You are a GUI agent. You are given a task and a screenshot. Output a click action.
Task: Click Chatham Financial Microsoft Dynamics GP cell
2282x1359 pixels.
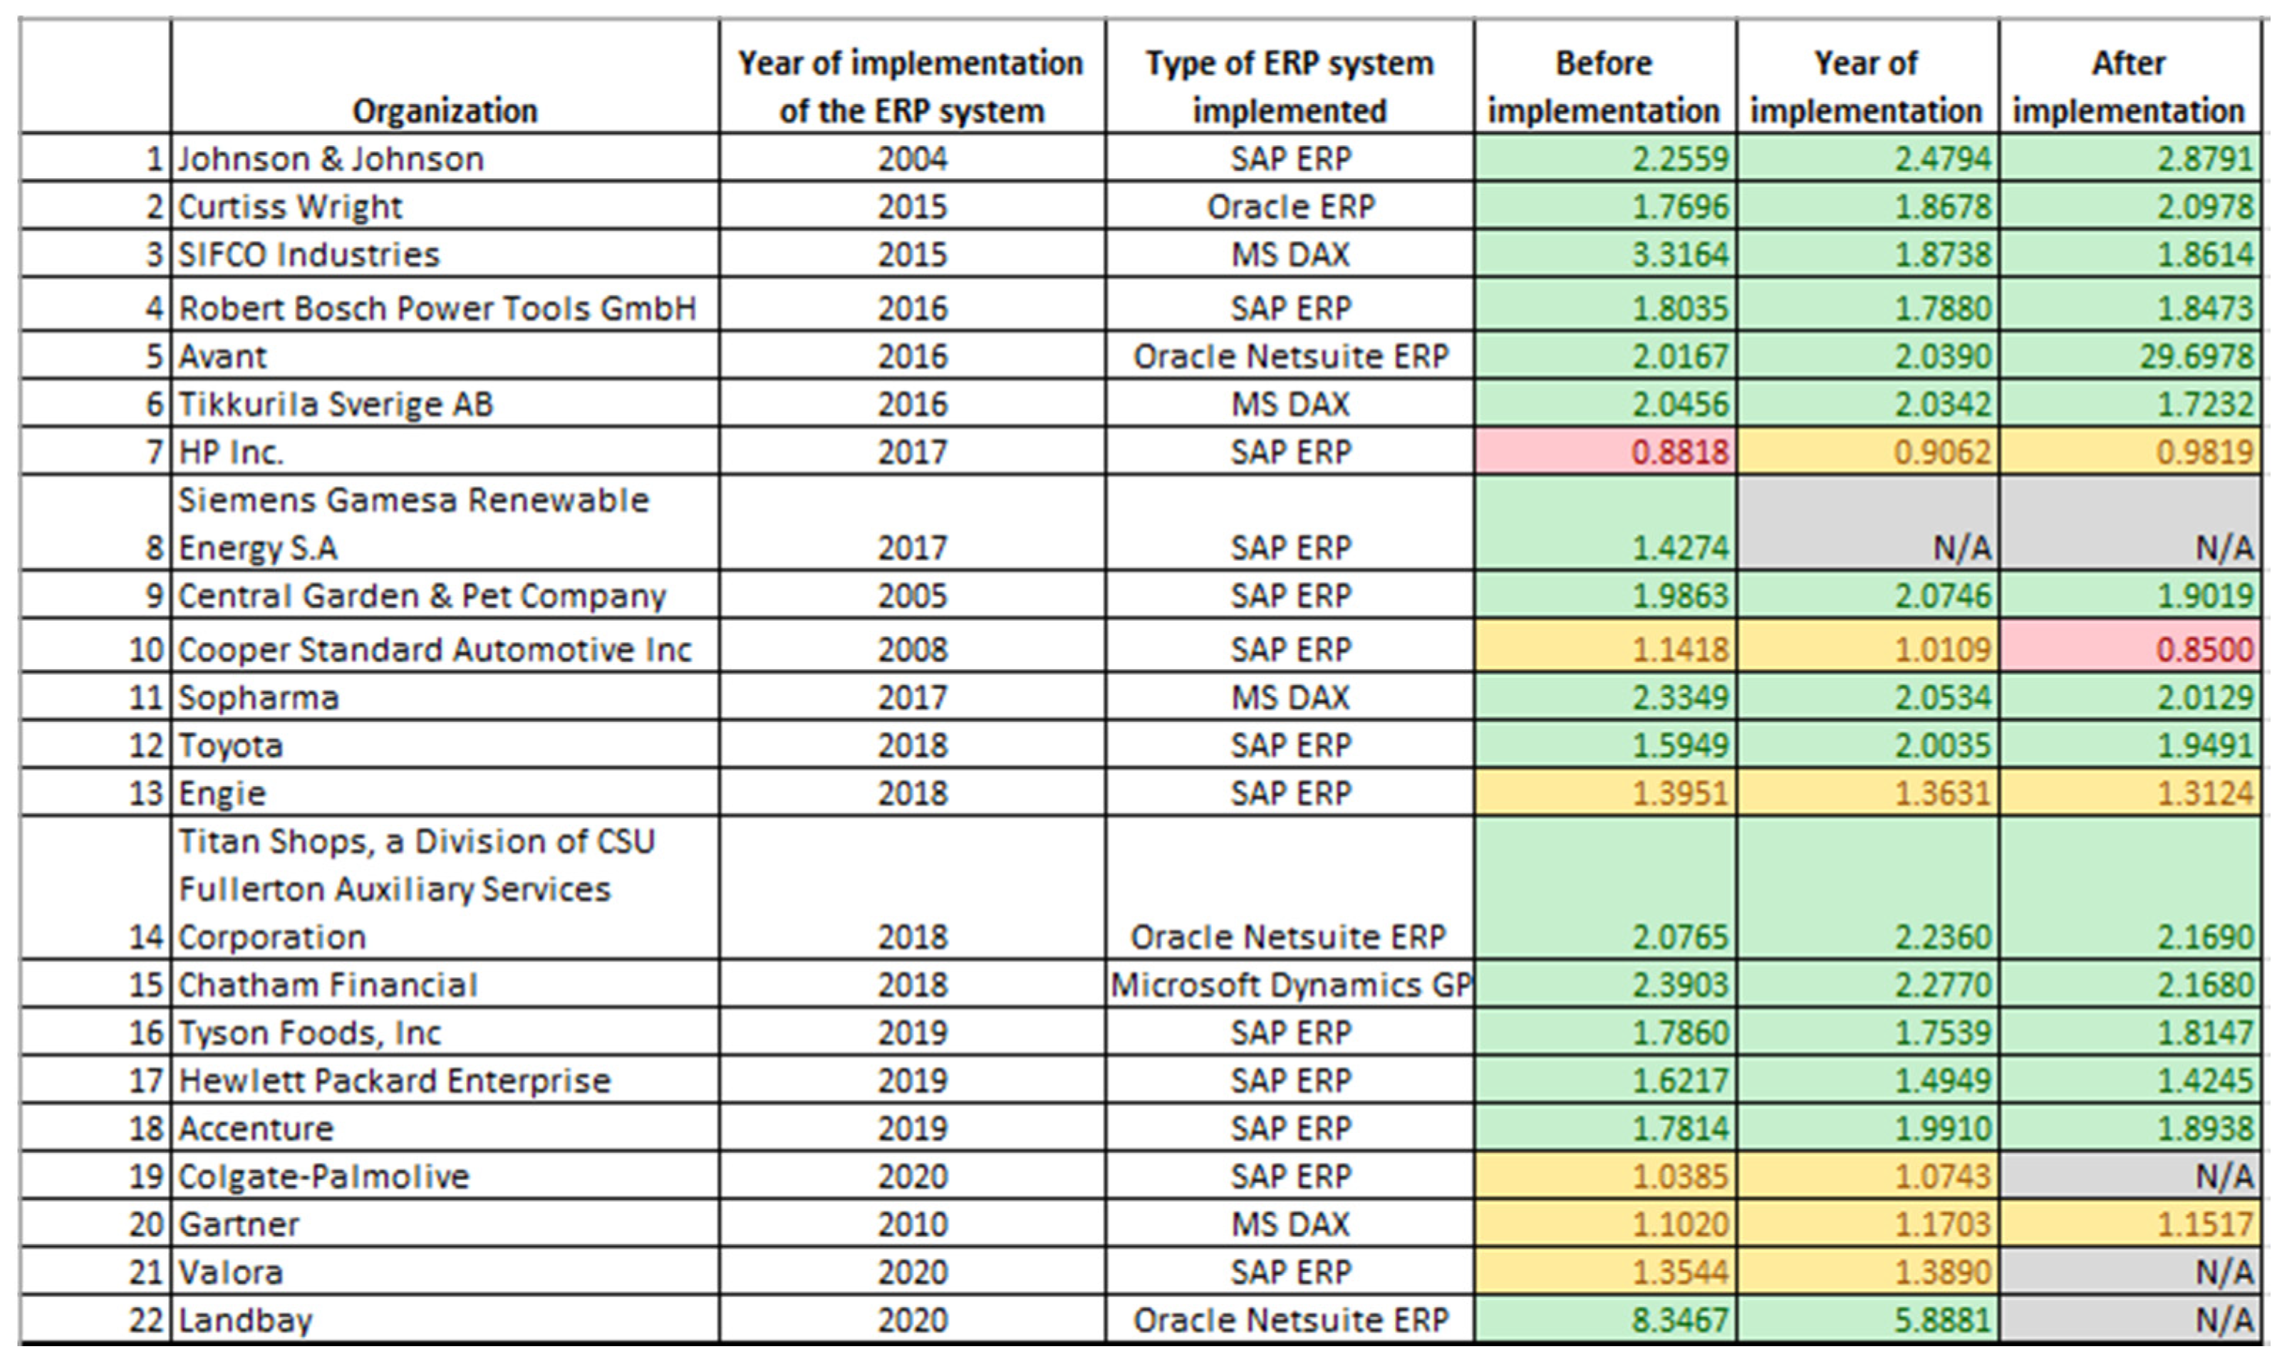(x=1289, y=986)
